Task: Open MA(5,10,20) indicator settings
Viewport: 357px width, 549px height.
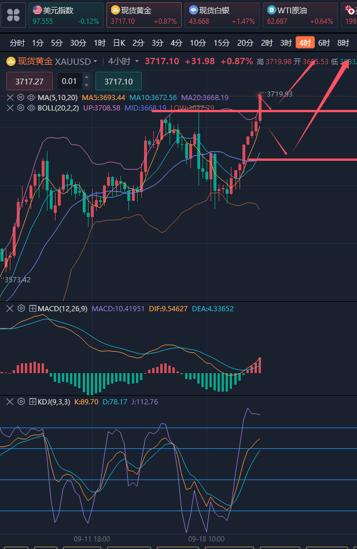Action: pyautogui.click(x=21, y=97)
